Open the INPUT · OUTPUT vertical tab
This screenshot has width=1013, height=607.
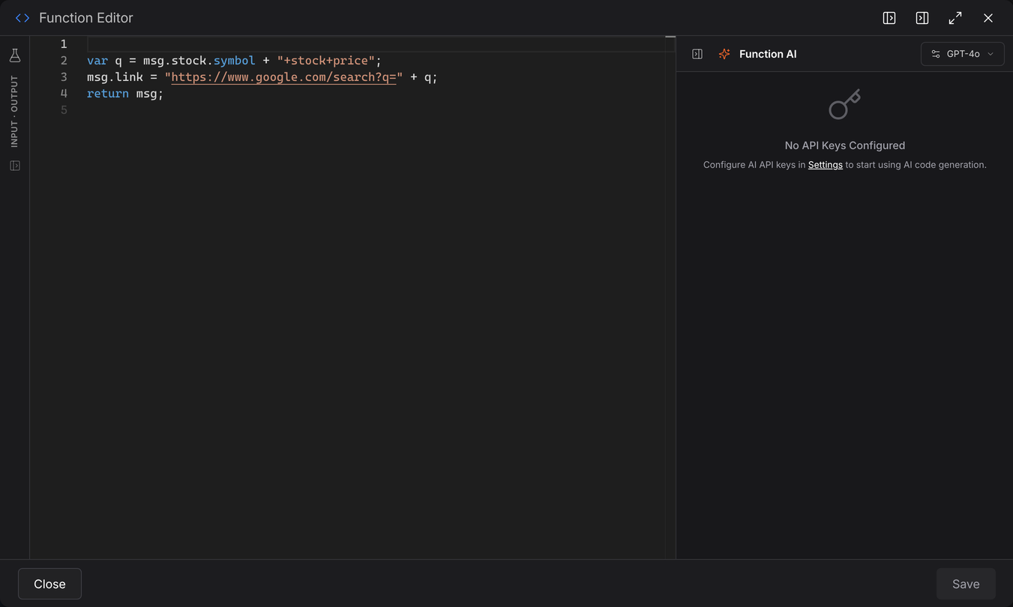click(x=14, y=111)
